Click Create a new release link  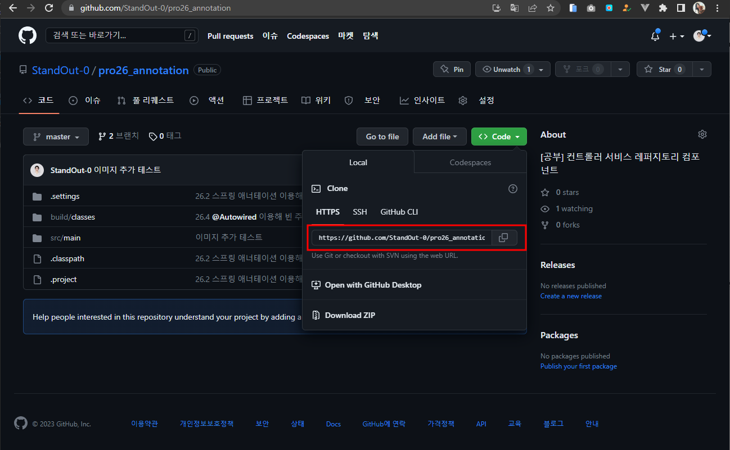tap(571, 296)
